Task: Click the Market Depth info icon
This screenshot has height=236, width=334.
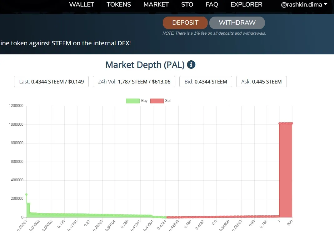Action: coord(191,64)
